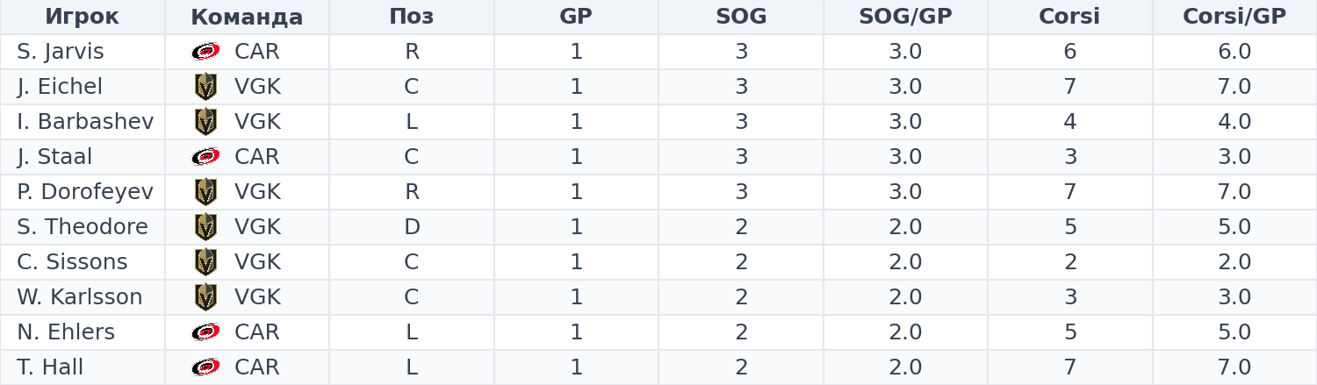
Task: Click the Vegas logo in I. Barbashev's row
Action: [x=205, y=122]
